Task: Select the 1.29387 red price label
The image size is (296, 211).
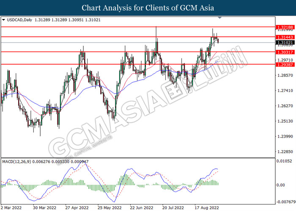Action: coord(285,65)
